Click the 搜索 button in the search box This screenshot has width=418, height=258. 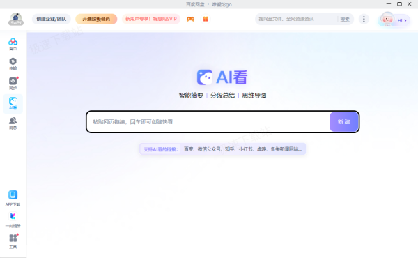coord(345,20)
